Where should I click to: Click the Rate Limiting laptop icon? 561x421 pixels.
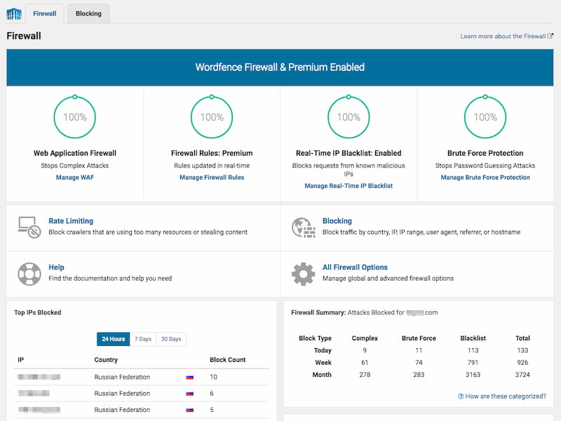tap(29, 227)
